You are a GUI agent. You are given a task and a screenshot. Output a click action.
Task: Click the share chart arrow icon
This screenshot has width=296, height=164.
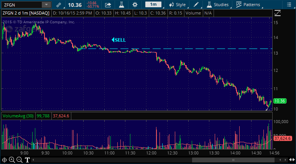point(108,5)
